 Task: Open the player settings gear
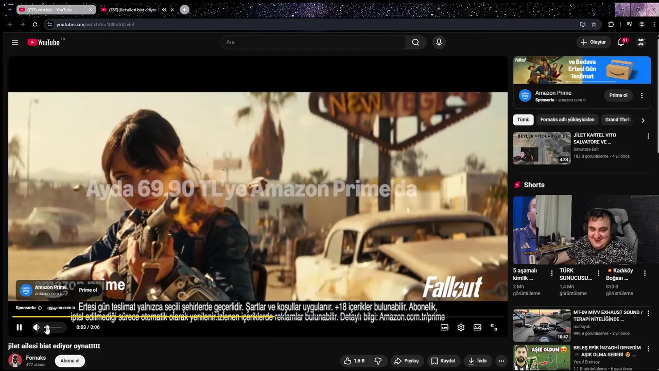[x=461, y=327]
